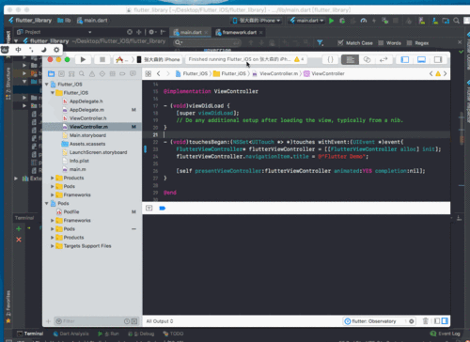Image resolution: width=470 pixels, height=342 pixels.
Task: Open the symbol navigator in Xcode
Action: click(x=71, y=73)
